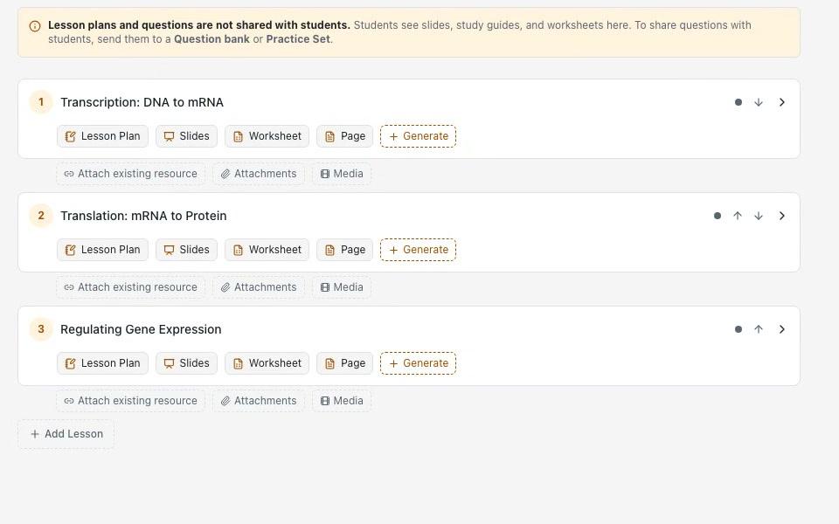Open Attachments under Translation lesson
This screenshot has height=524, width=839.
click(259, 287)
